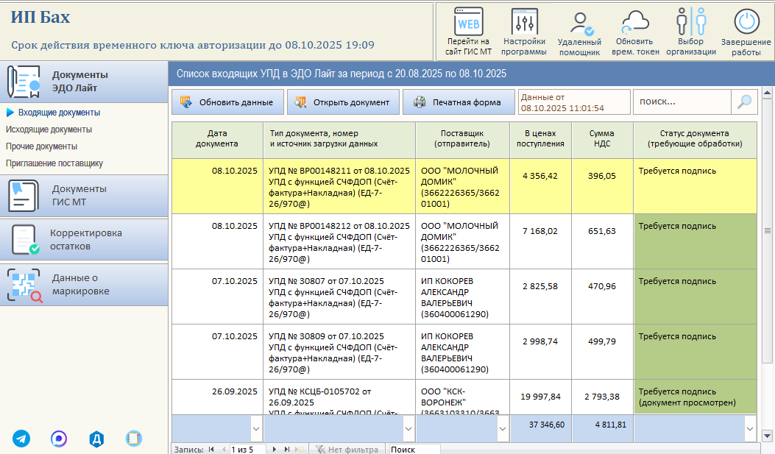Go to previous record navigation arrow
The width and height of the screenshot is (775, 454).
click(x=224, y=449)
